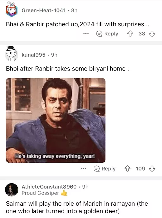Downvote GreenHeat-1041's comment

pos(152,34)
